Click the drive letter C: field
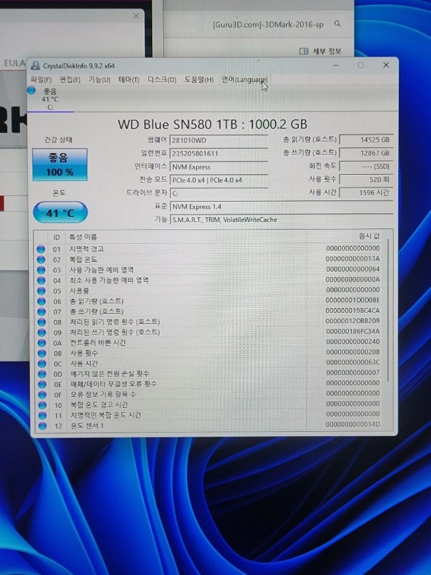 219,193
